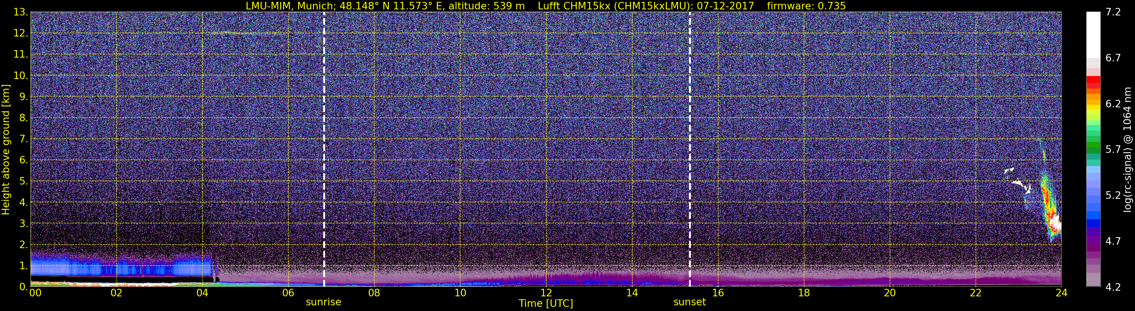Click the sunrise dashed vertical line

(324, 149)
